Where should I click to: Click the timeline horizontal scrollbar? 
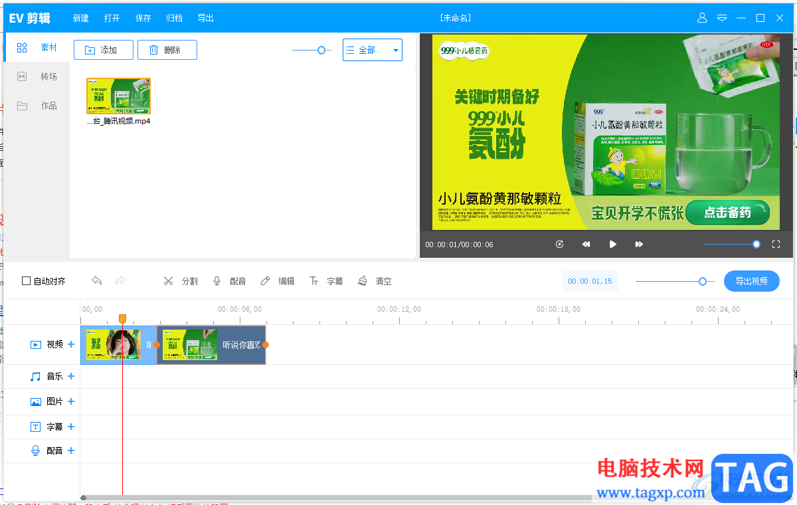[x=335, y=498]
